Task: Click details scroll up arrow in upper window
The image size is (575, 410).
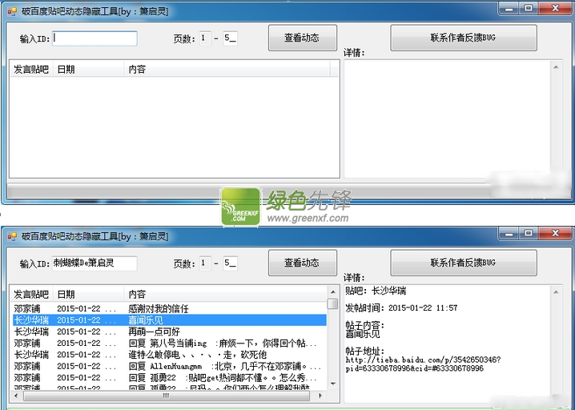Action: [x=557, y=67]
